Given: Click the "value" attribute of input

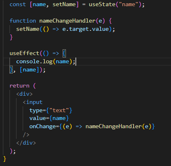Looking at the screenshot, I should (37, 118).
